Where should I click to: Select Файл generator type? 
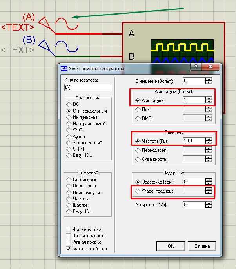[x=75, y=130]
